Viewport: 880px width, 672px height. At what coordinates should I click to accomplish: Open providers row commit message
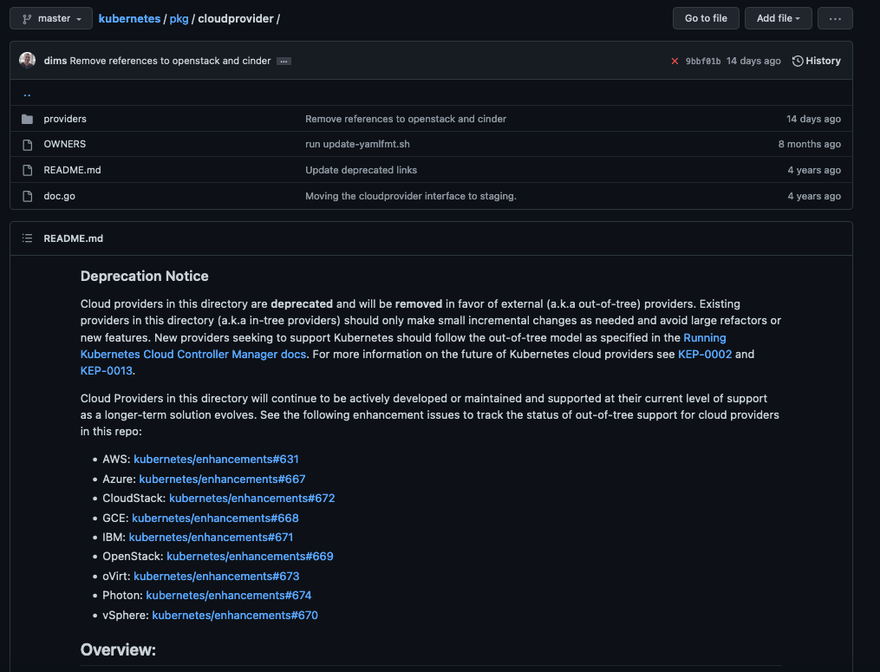tap(406, 119)
